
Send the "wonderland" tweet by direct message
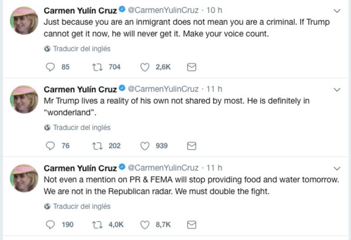(192, 146)
